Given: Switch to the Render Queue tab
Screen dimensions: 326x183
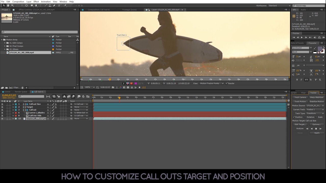Looking at the screenshot, I should (21, 92).
